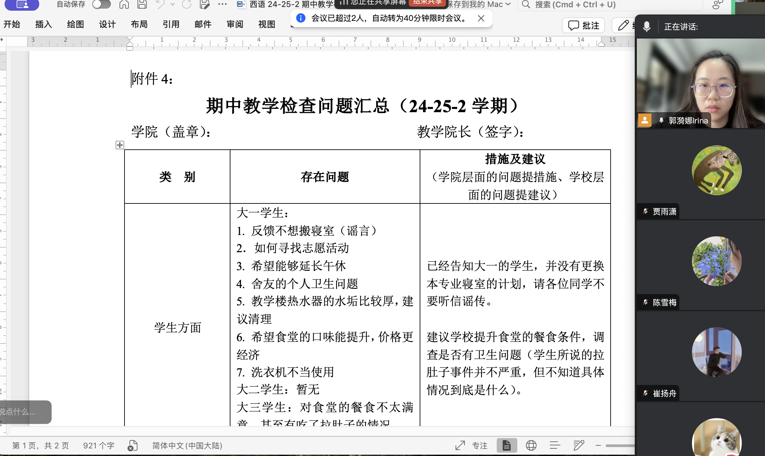
Task: Click the heading '附件 4:'
Action: [x=152, y=79]
